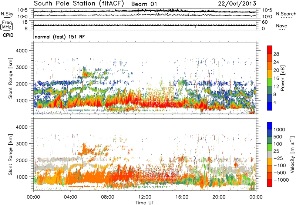The image size is (296, 205).
Task: Click the power scale value '16'
Action: [276, 78]
